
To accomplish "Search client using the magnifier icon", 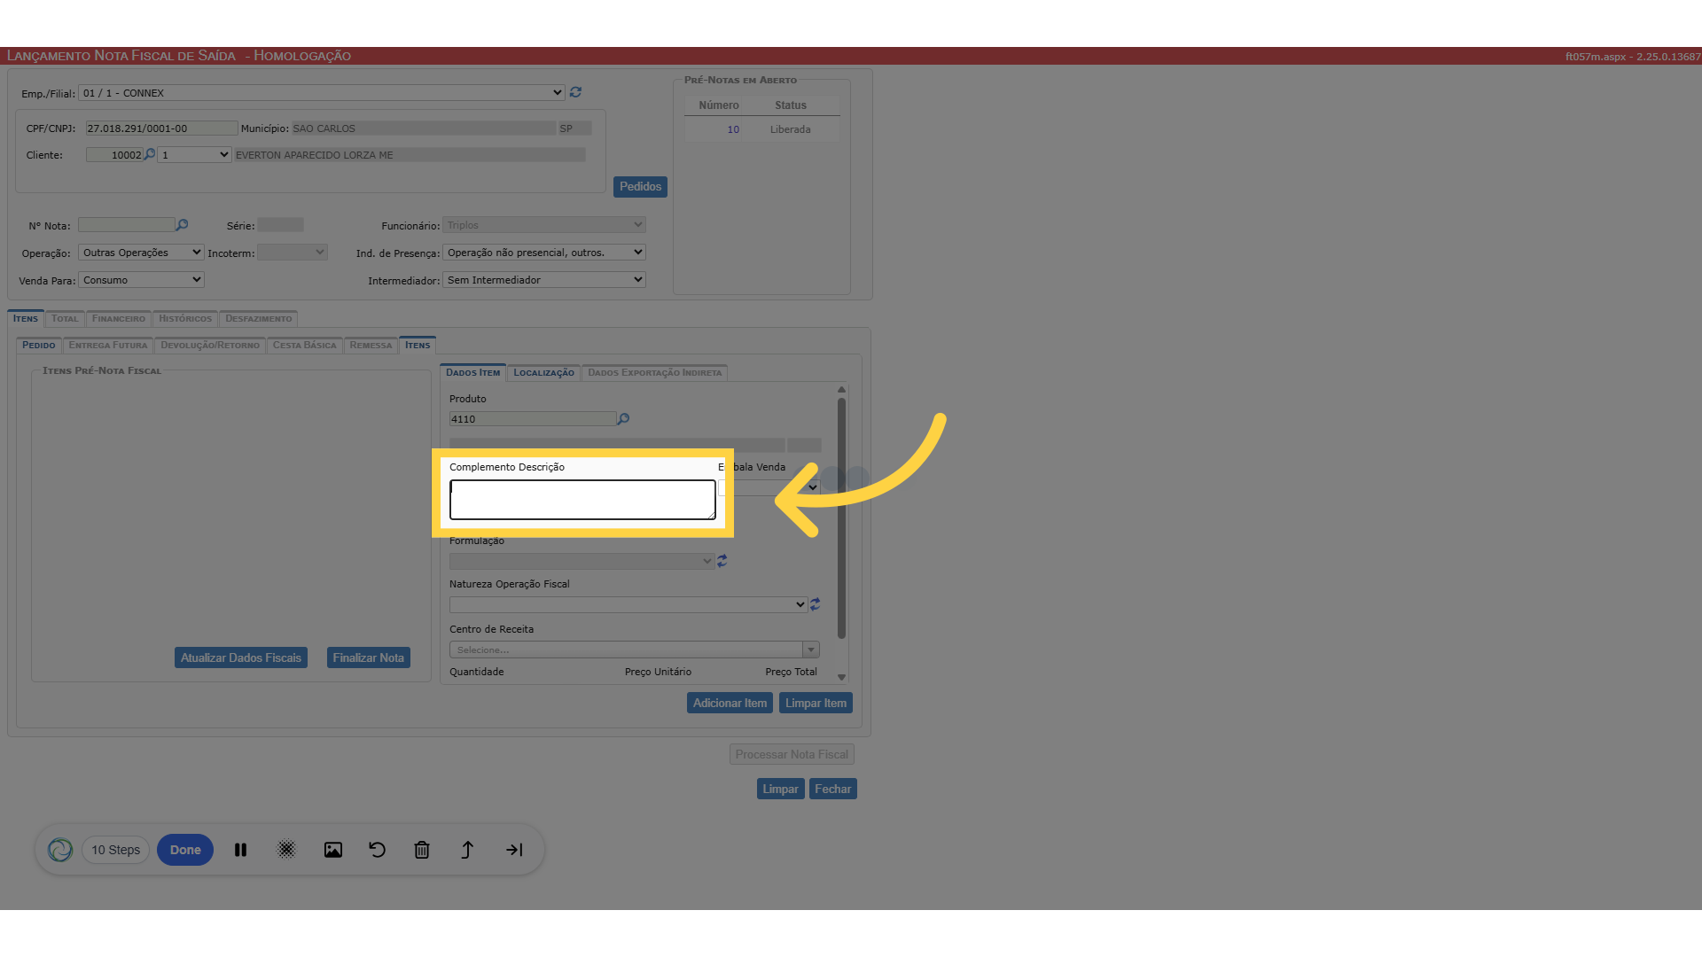I will [x=150, y=154].
